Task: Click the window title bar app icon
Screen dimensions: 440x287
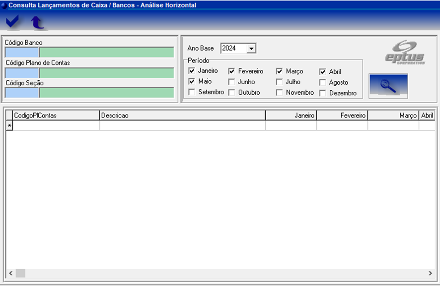Action: [x=4, y=5]
